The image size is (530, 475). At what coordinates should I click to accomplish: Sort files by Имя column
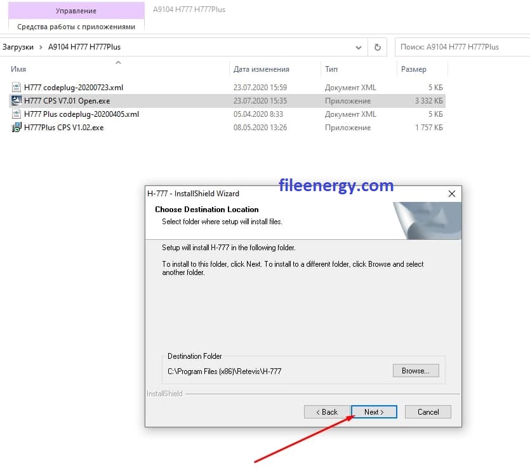pyautogui.click(x=18, y=69)
